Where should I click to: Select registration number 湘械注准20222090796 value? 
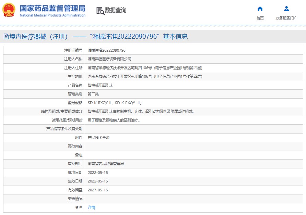click(x=107, y=50)
